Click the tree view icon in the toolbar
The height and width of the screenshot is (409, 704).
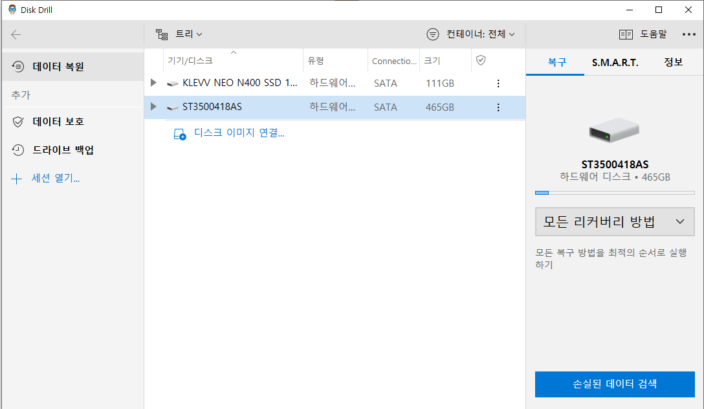click(x=161, y=34)
